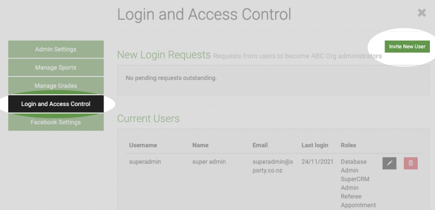
Task: Select the superadmin username cell
Action: pyautogui.click(x=145, y=162)
